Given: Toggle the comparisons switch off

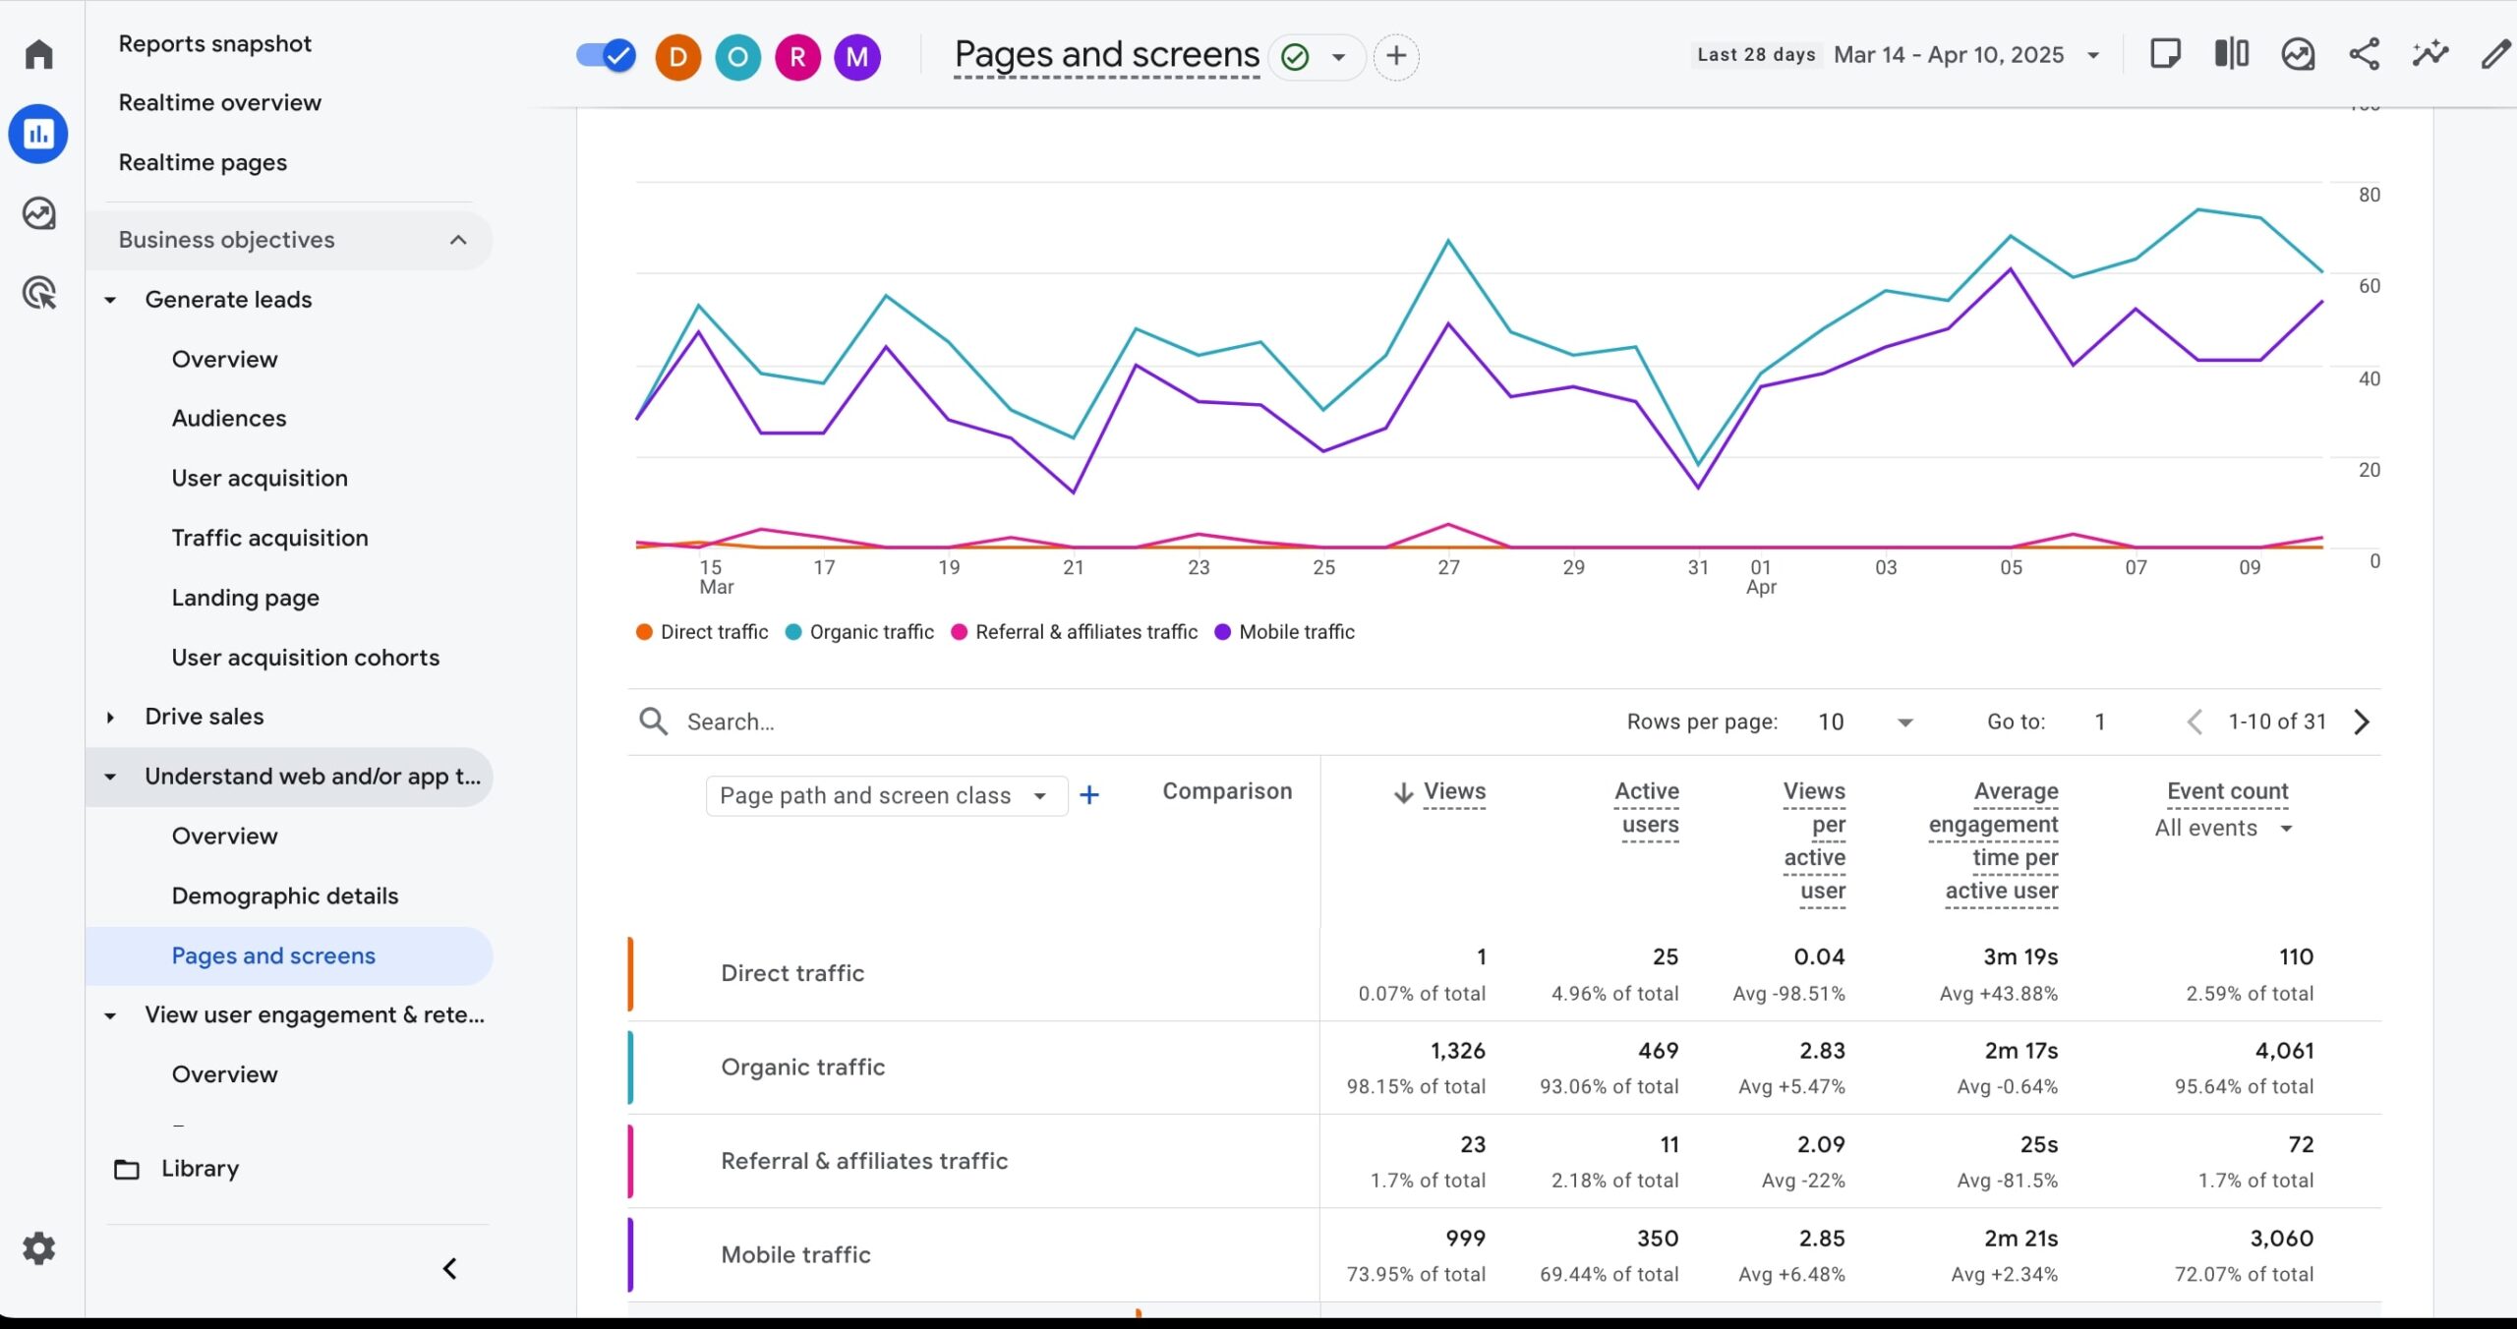Looking at the screenshot, I should tap(606, 56).
